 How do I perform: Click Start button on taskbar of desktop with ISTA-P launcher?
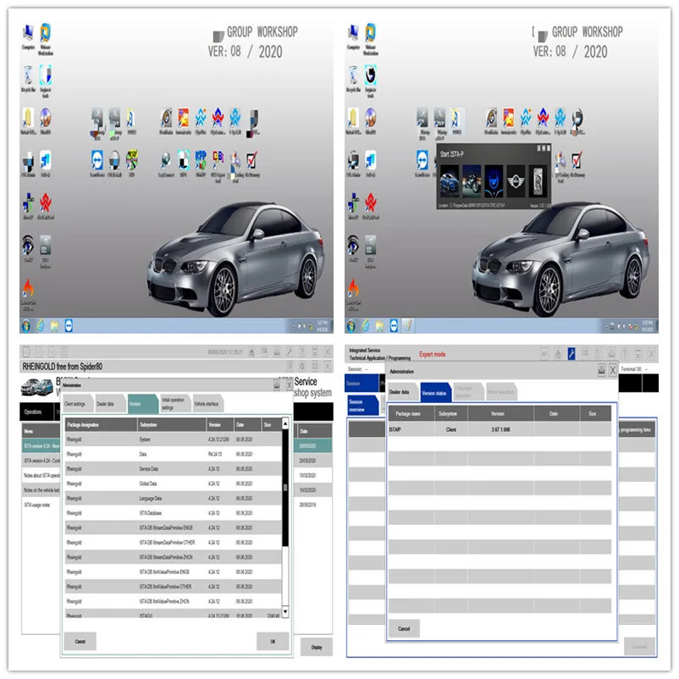(x=351, y=326)
